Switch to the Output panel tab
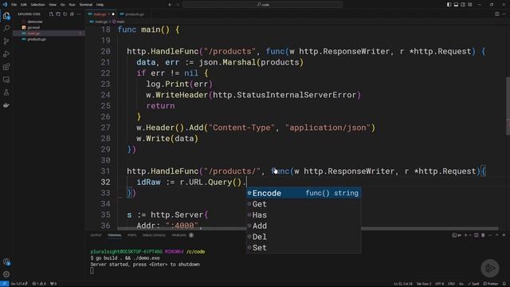The height and width of the screenshot is (287, 510). click(96, 235)
